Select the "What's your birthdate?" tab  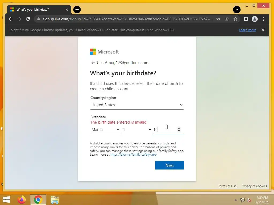pos(39,10)
